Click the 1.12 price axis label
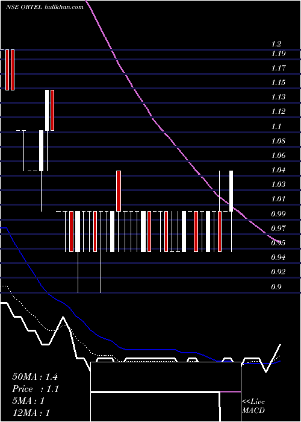 (x=278, y=112)
